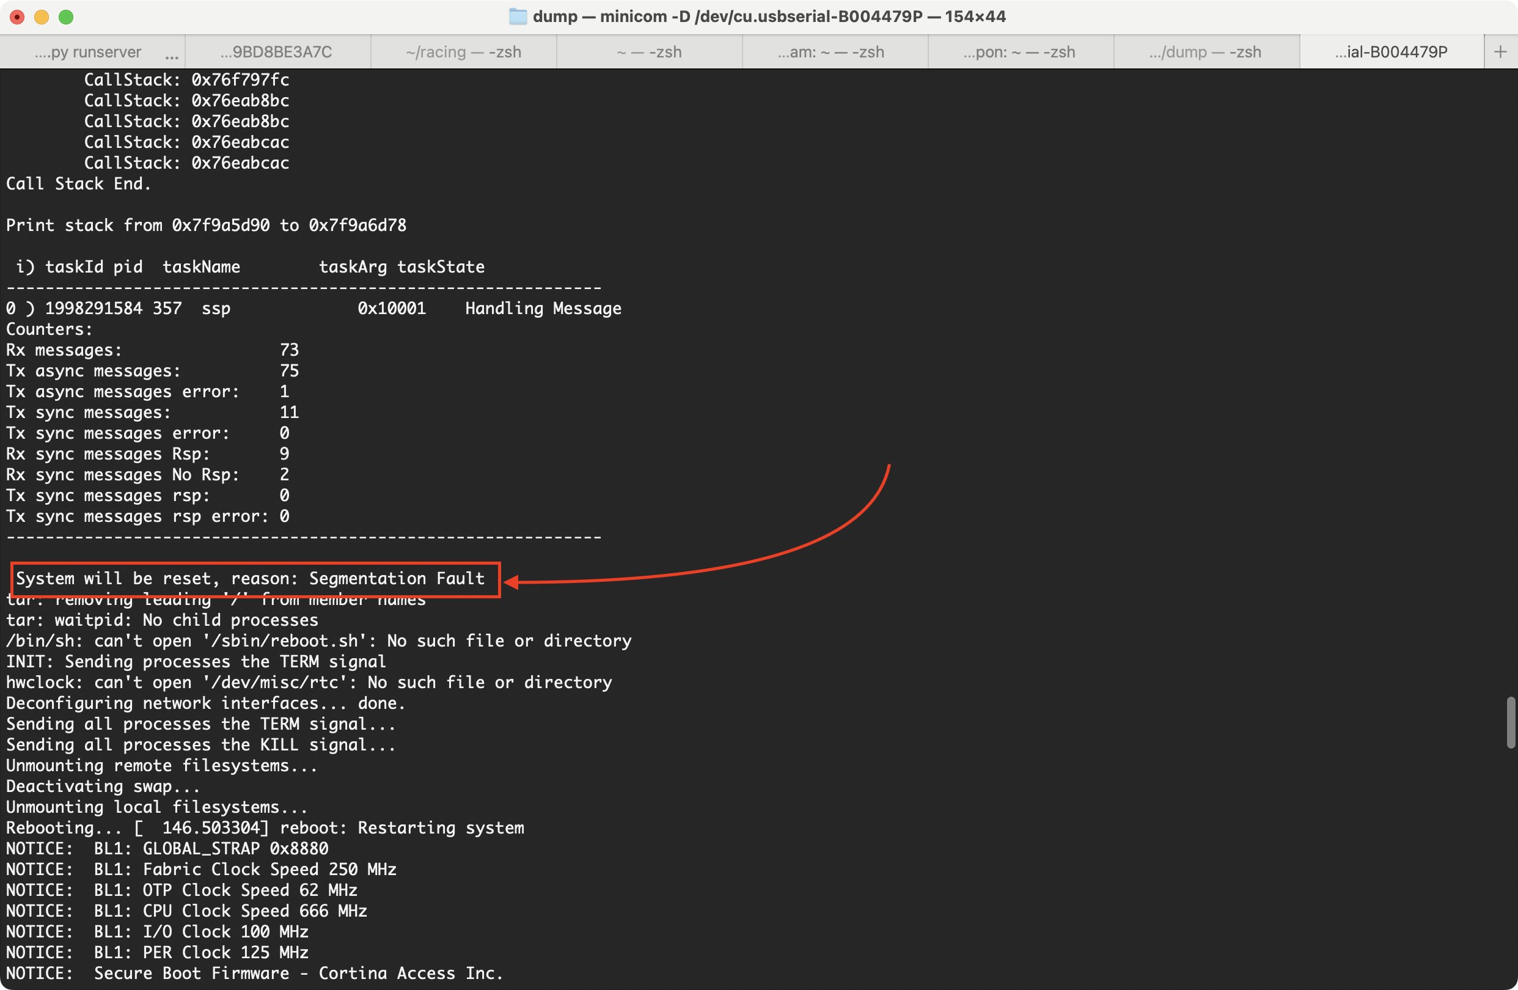
Task: Close the window with the red button
Action: click(x=17, y=16)
